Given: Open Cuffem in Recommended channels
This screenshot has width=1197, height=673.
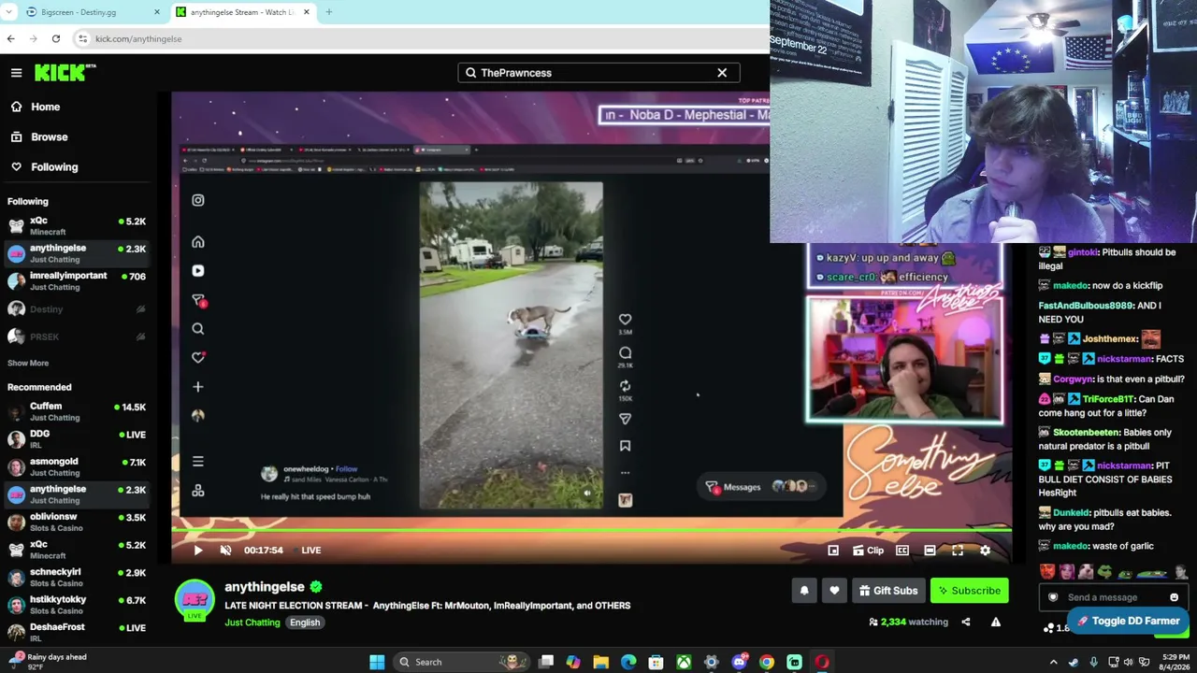Looking at the screenshot, I should pyautogui.click(x=77, y=412).
